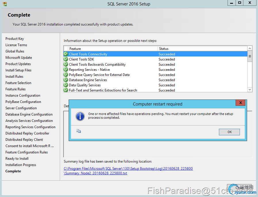Screen dimensions: 258x197
Task: Click the check icon beside Data Quality Services
Action: [66, 85]
